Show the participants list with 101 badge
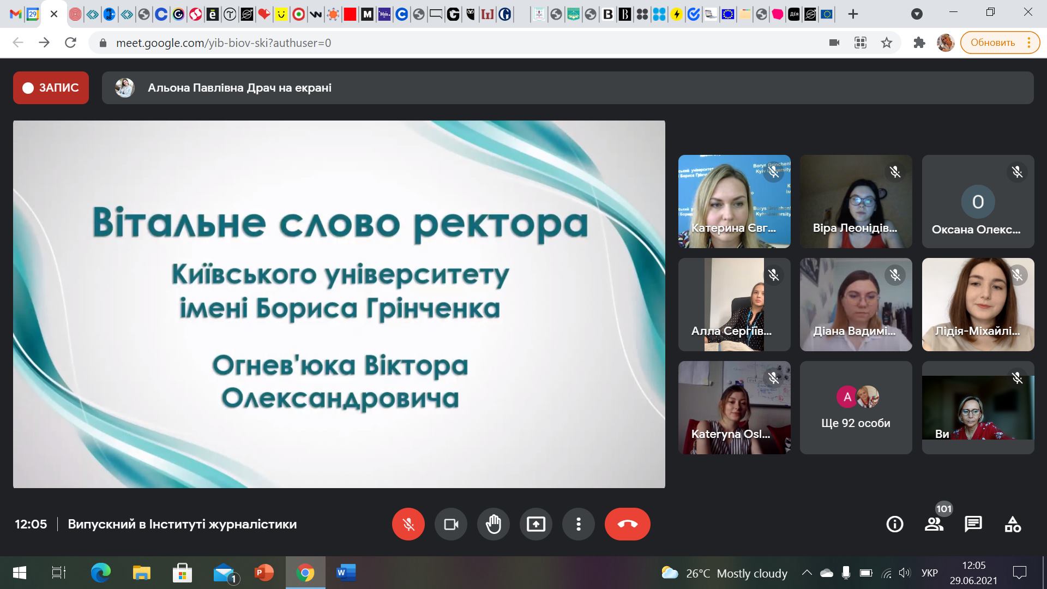The width and height of the screenshot is (1047, 589). tap(934, 524)
